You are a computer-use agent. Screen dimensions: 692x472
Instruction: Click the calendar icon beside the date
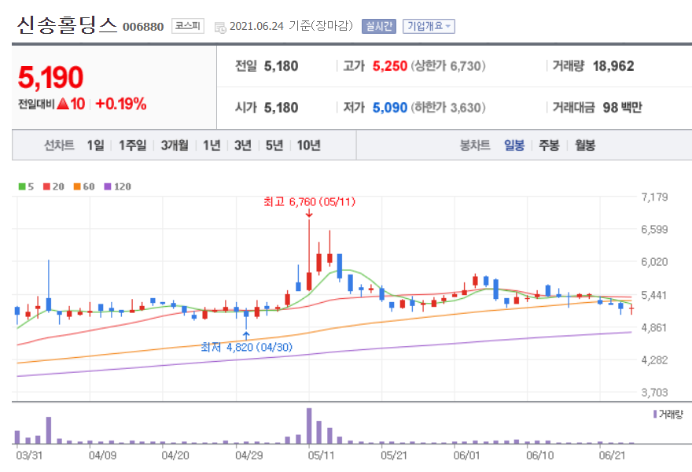[x=220, y=28]
